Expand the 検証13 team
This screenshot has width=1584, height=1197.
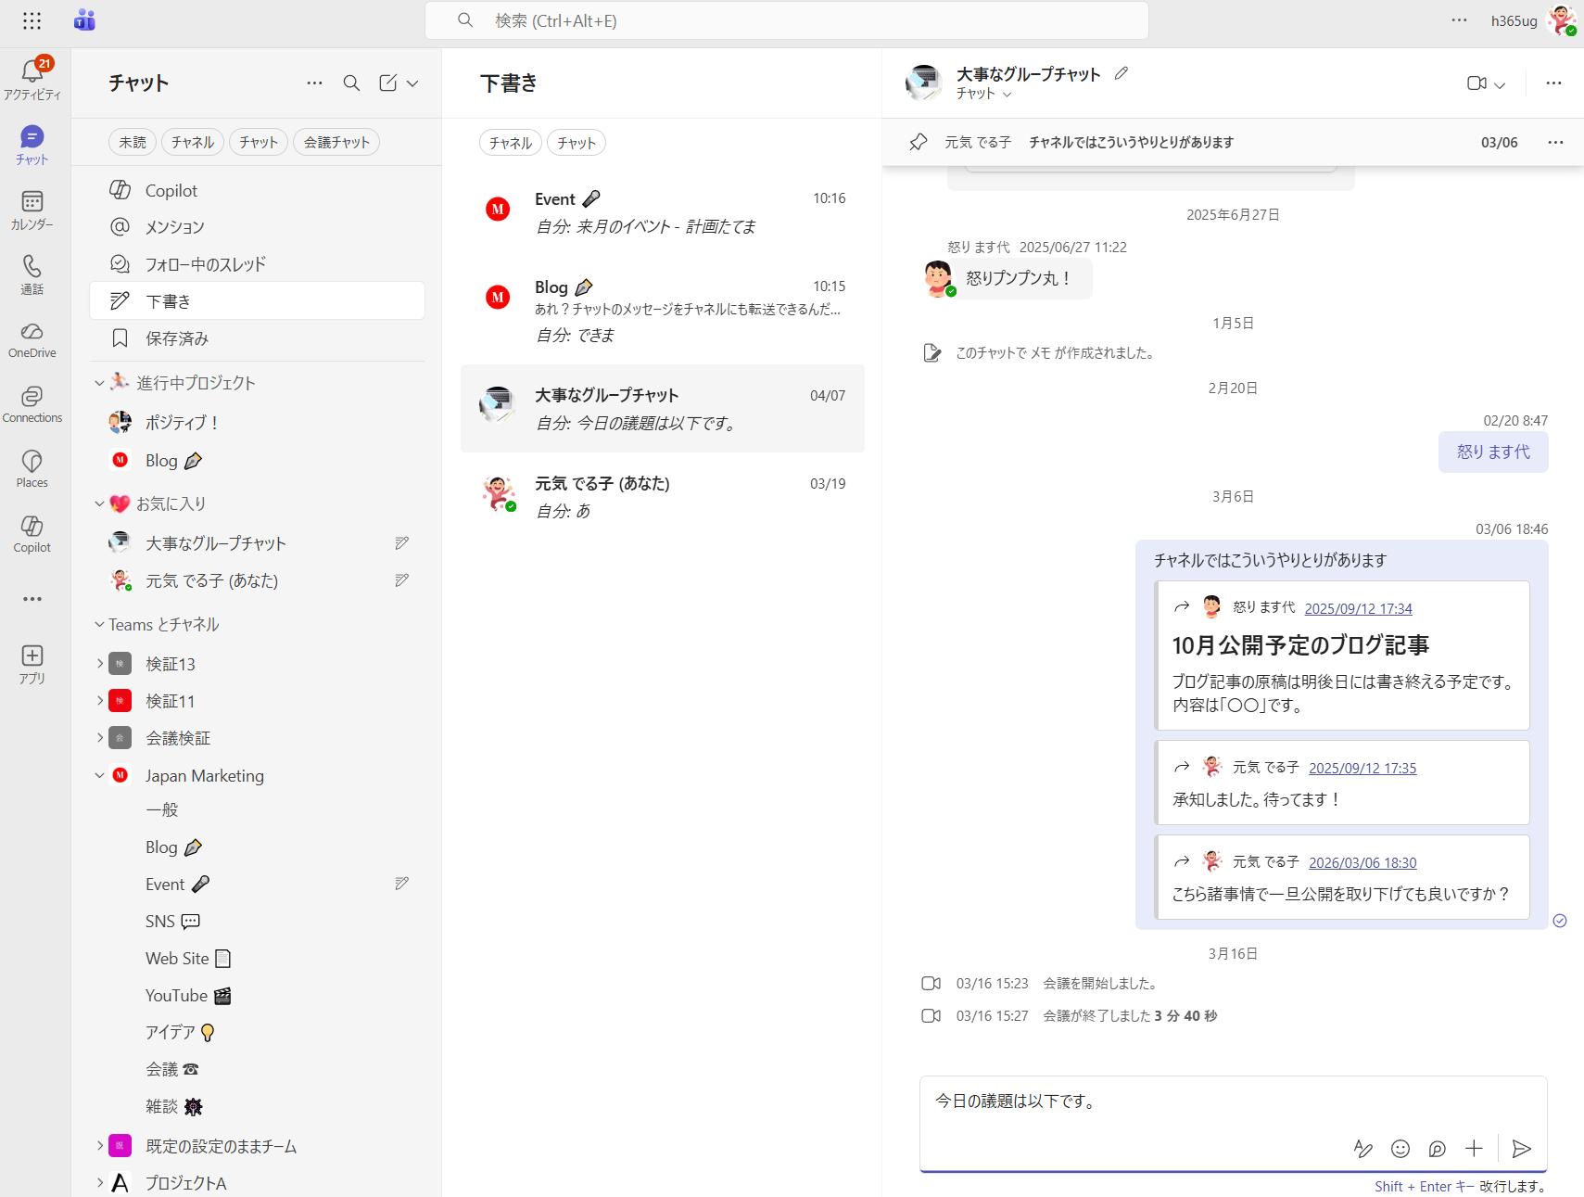coord(100,664)
